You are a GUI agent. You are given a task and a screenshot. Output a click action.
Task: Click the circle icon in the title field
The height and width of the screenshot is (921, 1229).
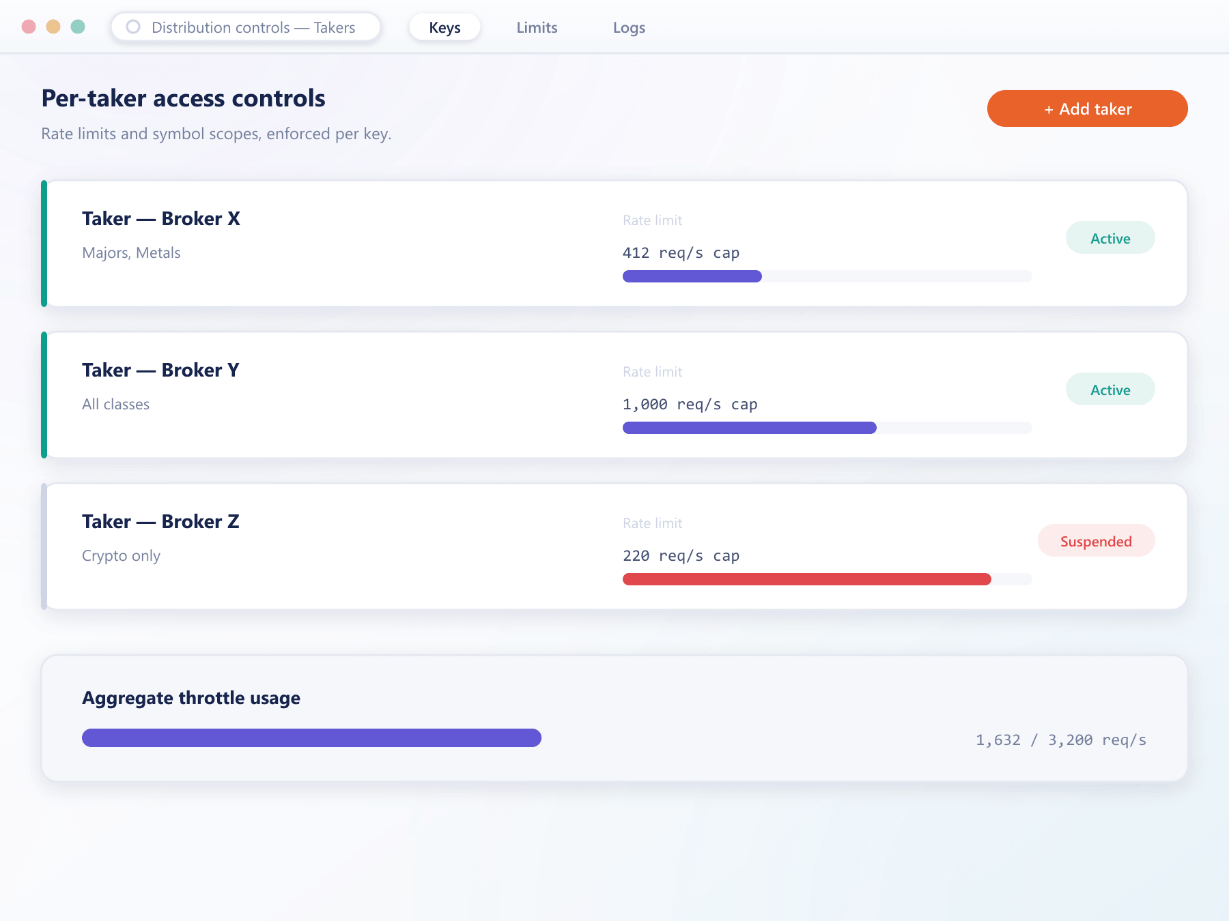[133, 27]
